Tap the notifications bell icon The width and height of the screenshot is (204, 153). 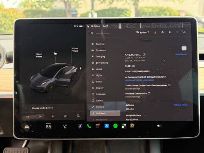[x=170, y=32]
